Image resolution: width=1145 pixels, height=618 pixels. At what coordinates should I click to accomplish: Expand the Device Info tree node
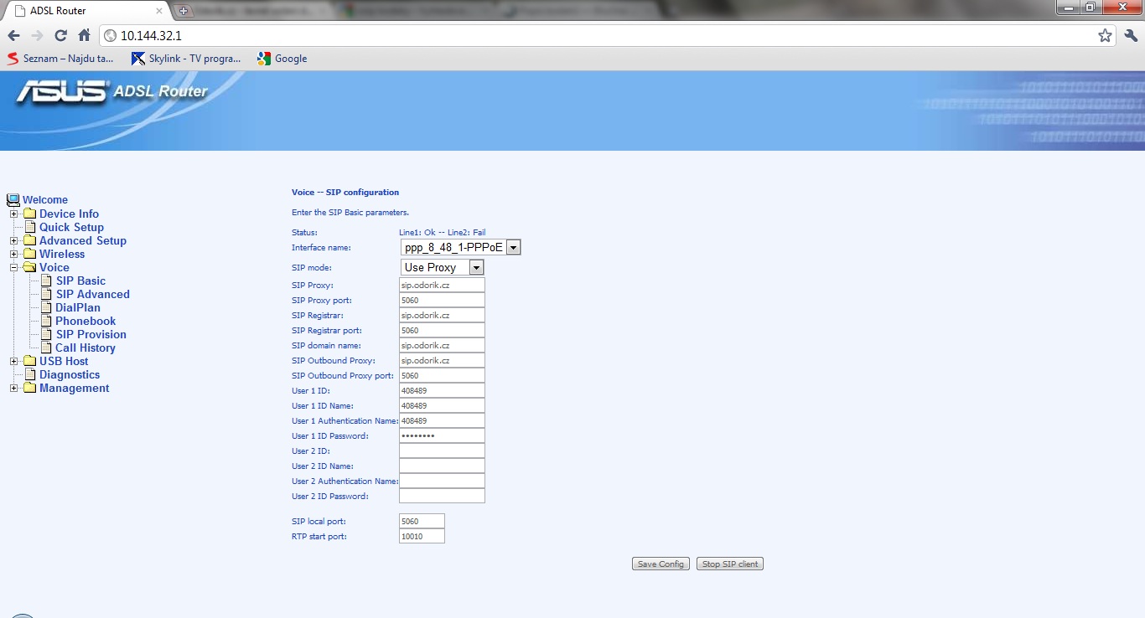coord(14,214)
